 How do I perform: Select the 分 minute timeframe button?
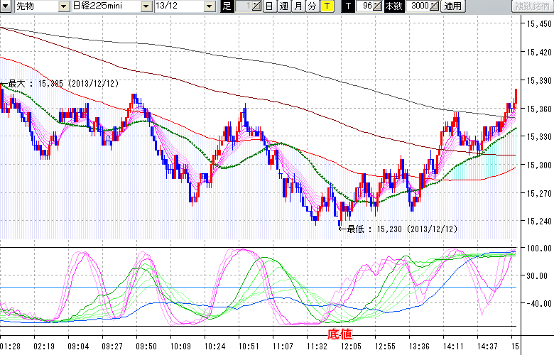312,6
